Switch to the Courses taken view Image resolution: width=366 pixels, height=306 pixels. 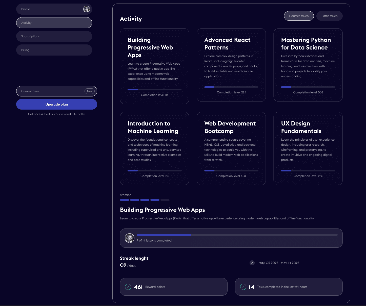point(299,16)
